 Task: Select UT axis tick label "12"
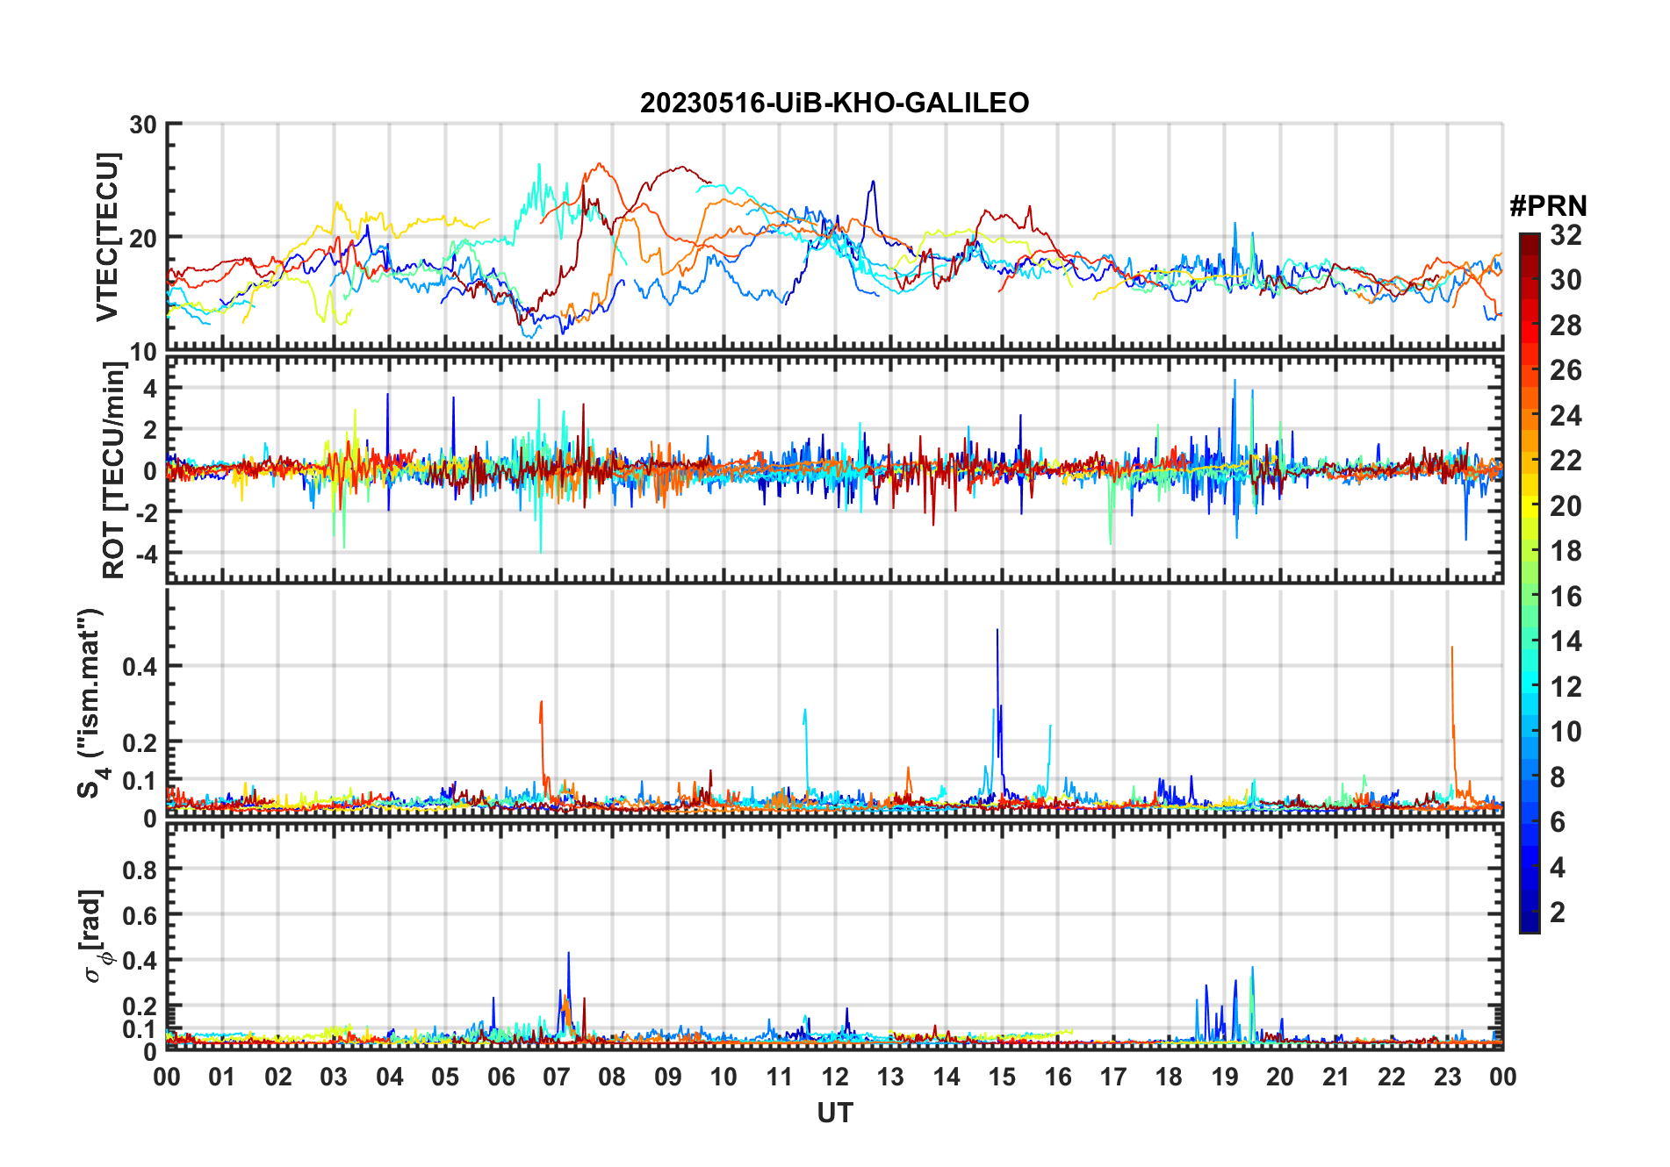[x=835, y=1078]
